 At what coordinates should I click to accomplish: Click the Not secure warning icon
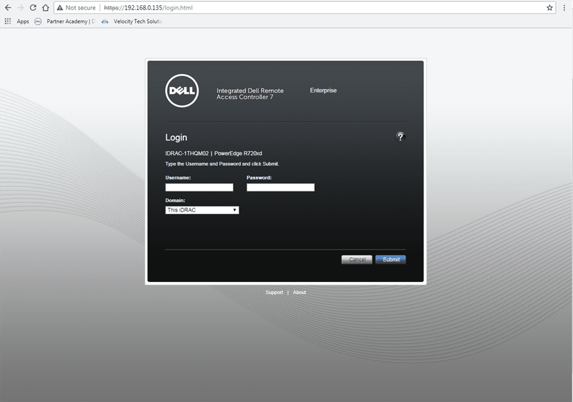point(60,8)
